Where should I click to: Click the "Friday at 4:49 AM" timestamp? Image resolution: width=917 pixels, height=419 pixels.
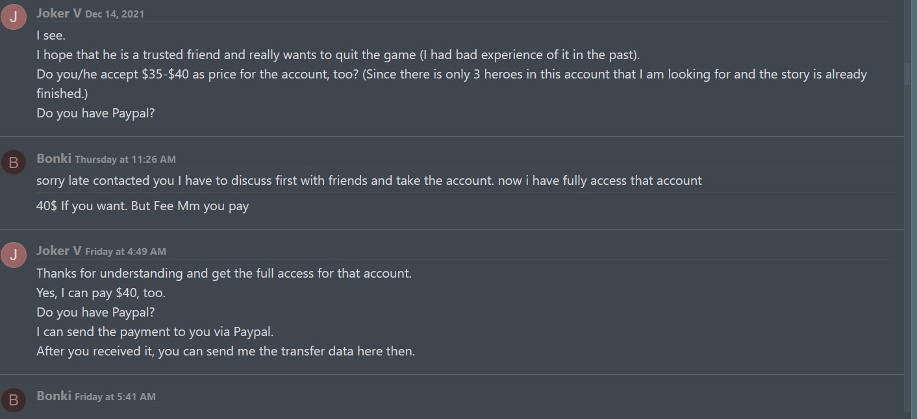pyautogui.click(x=125, y=252)
